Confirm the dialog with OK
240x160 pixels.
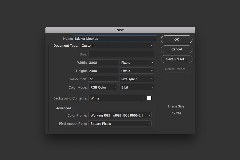tap(176, 39)
